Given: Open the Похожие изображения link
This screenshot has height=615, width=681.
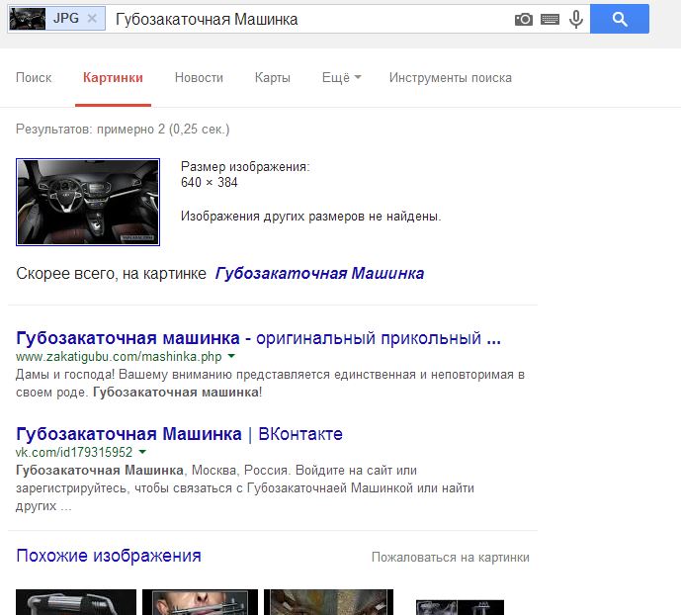Looking at the screenshot, I should (109, 556).
